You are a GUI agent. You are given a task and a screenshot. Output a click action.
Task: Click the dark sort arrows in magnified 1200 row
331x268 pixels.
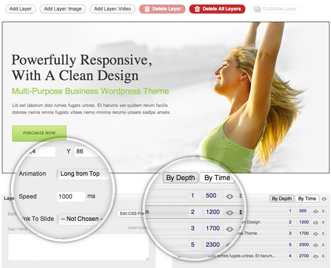click(241, 212)
